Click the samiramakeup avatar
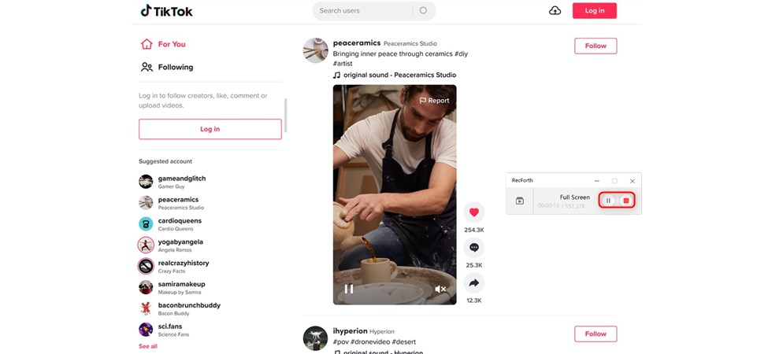This screenshot has width=772, height=354. pos(146,287)
